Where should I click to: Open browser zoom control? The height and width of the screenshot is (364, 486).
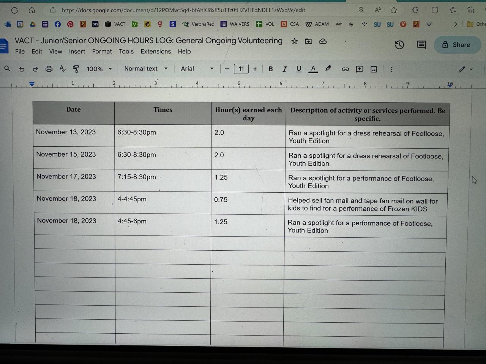361,10
